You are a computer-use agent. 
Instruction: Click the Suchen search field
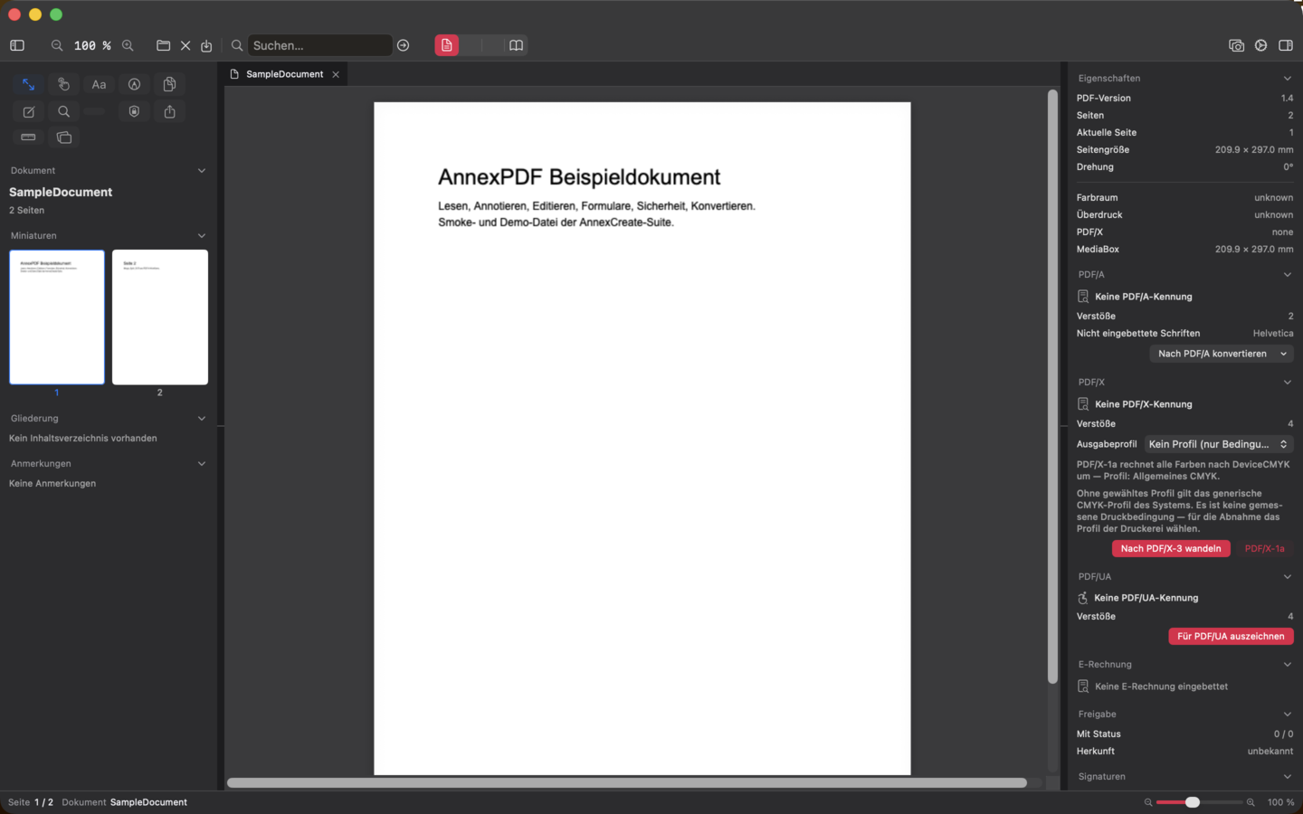pos(319,45)
